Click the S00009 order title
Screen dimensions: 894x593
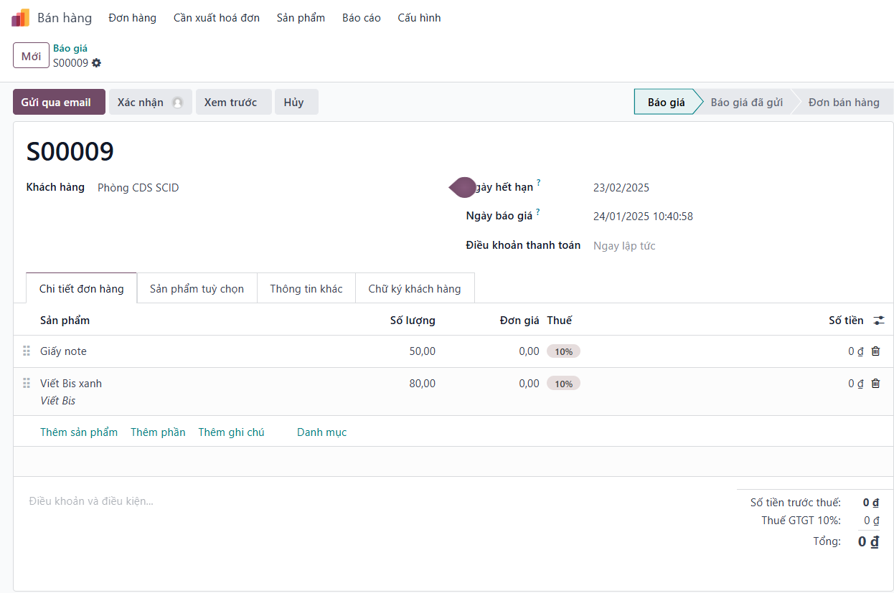pos(70,152)
